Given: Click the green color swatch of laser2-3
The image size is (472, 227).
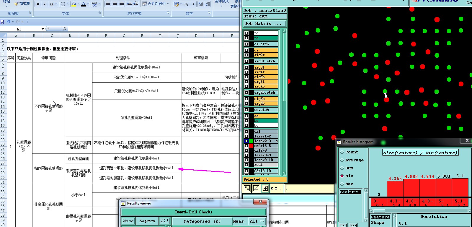Looking at the screenshot, I should tap(251, 141).
